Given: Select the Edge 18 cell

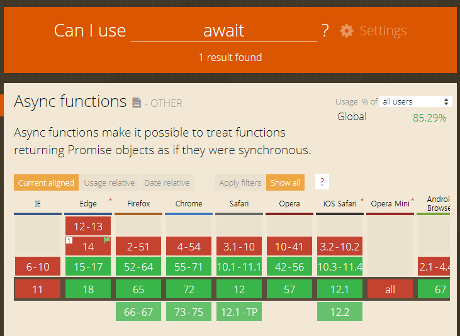Looking at the screenshot, I should pos(88,289).
